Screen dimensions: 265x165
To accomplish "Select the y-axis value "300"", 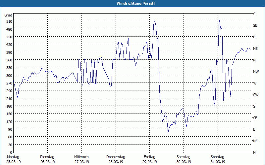I will pyautogui.click(x=9, y=76).
